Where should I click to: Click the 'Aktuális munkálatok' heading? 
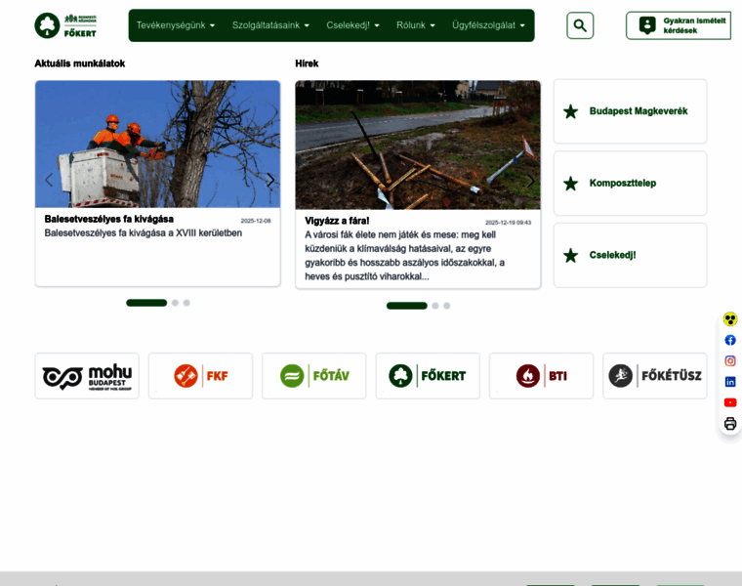pyautogui.click(x=79, y=63)
